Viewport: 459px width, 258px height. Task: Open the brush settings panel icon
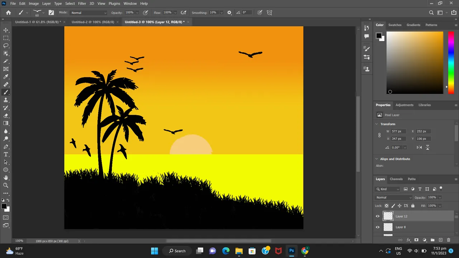(x=51, y=13)
